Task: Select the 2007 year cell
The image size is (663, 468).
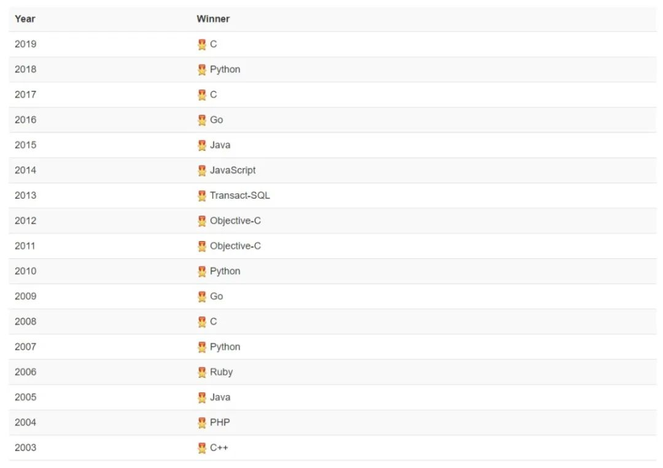Action: (x=25, y=347)
